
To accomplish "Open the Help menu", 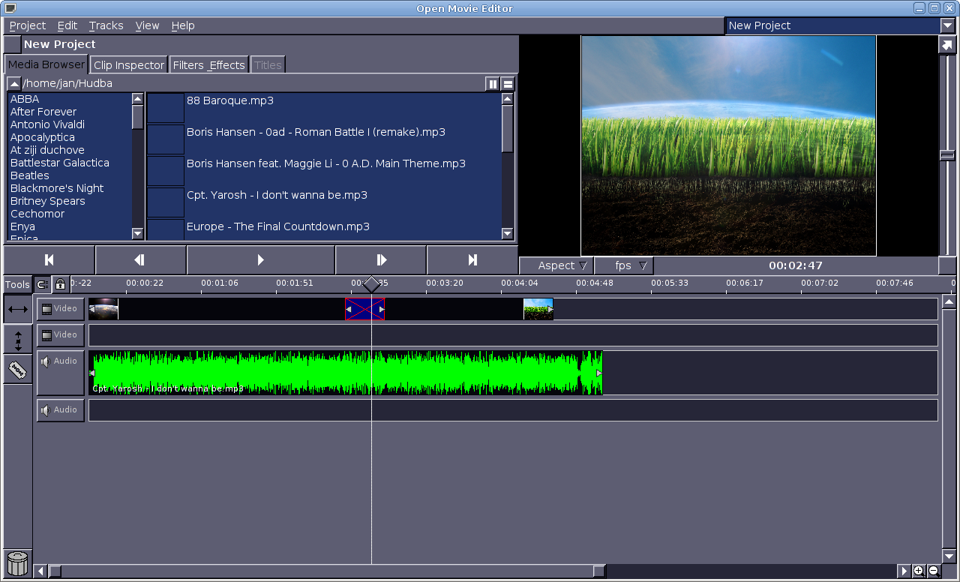I will tap(183, 25).
